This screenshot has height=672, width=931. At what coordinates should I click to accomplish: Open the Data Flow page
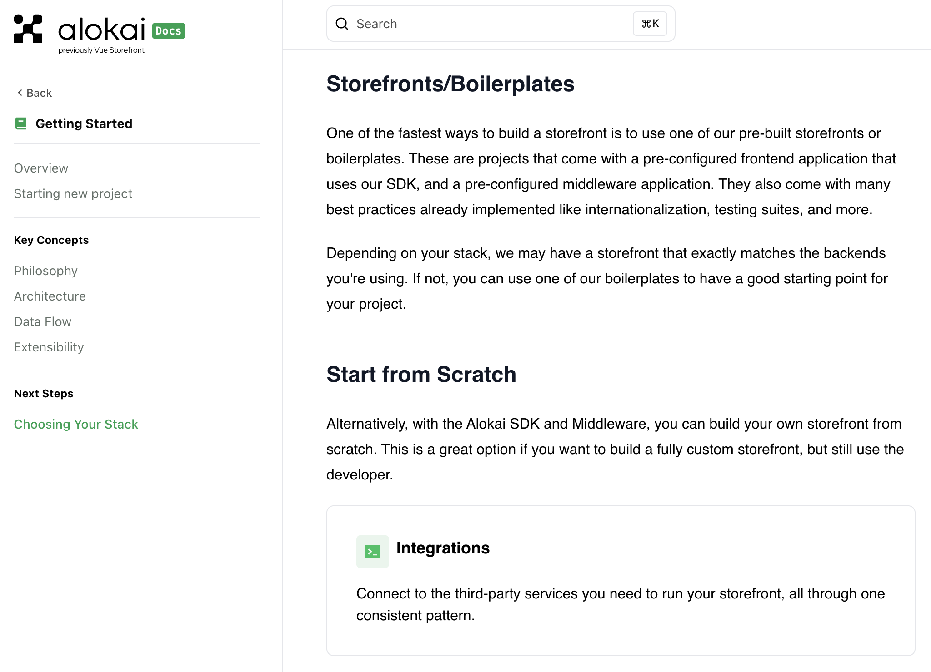(x=42, y=321)
